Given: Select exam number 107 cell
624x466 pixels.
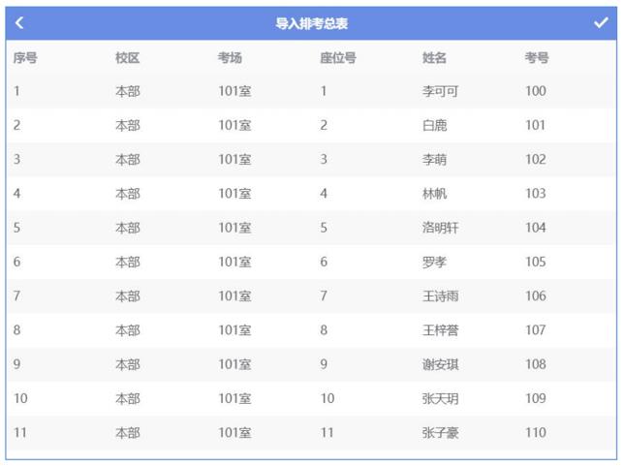Looking at the screenshot, I should 536,330.
